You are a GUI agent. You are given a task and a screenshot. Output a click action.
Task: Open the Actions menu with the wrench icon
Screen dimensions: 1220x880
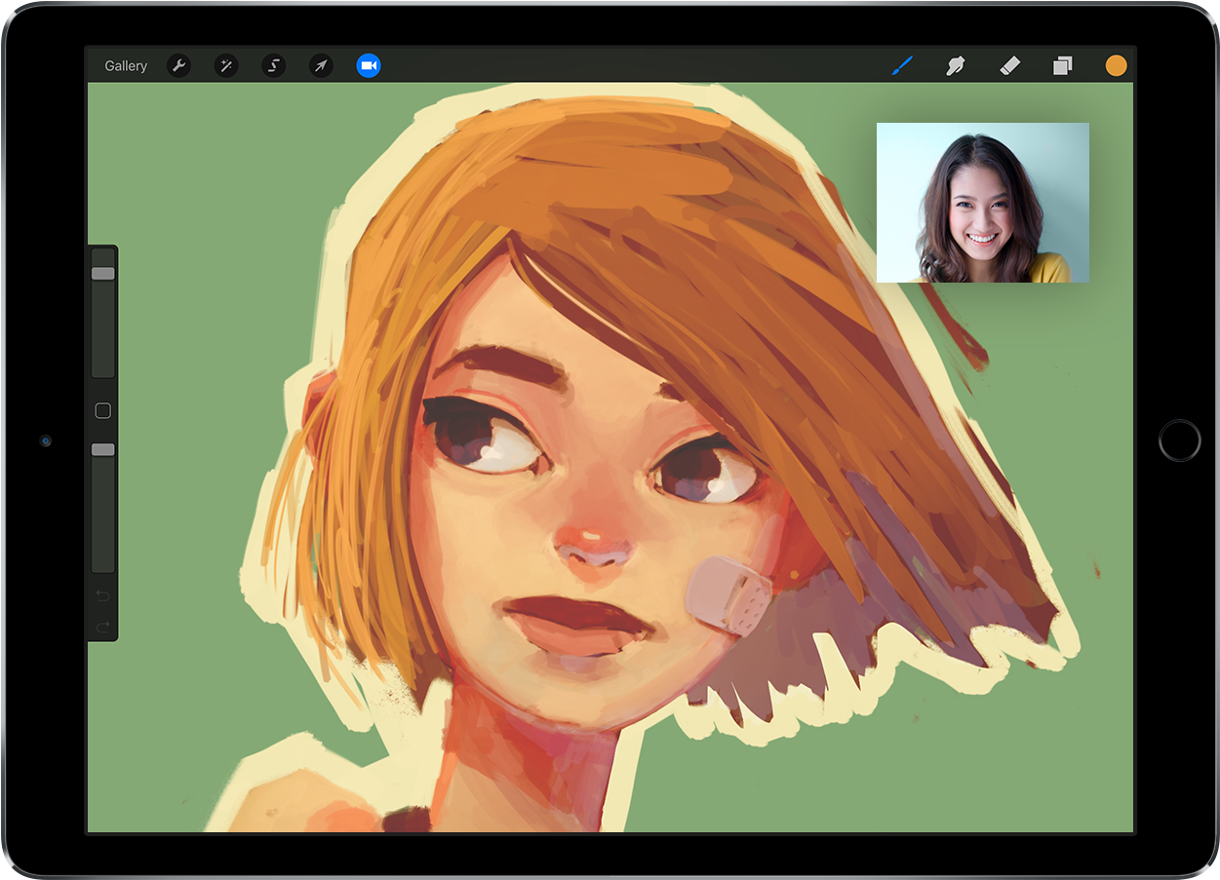(179, 65)
